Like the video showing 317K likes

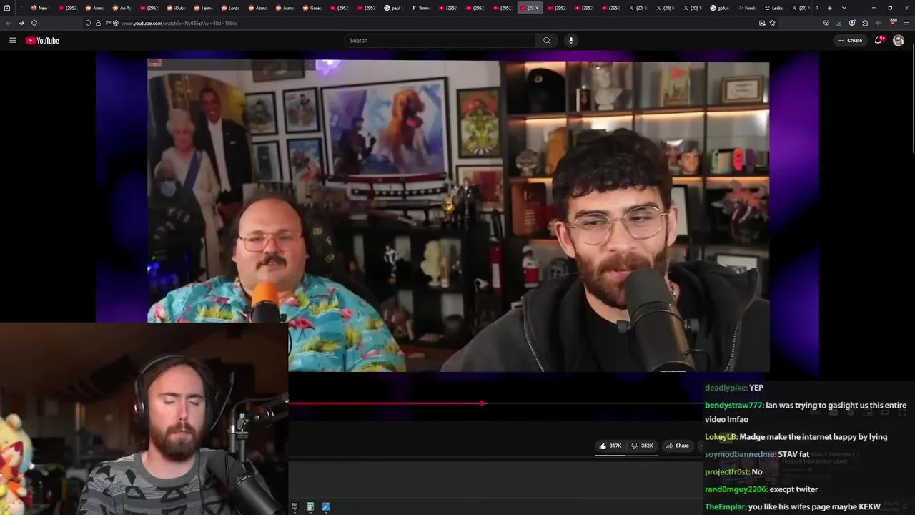(x=610, y=446)
